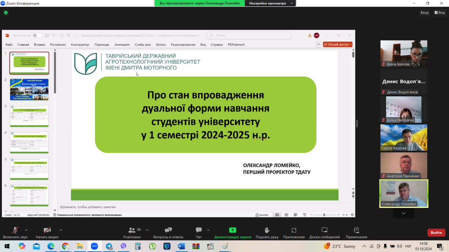Open Настройки просмотра view options dropdown
The image size is (449, 252).
point(270,3)
